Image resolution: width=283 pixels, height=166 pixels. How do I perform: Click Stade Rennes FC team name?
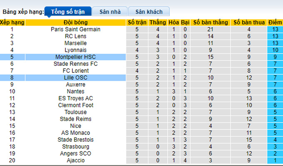point(76,64)
